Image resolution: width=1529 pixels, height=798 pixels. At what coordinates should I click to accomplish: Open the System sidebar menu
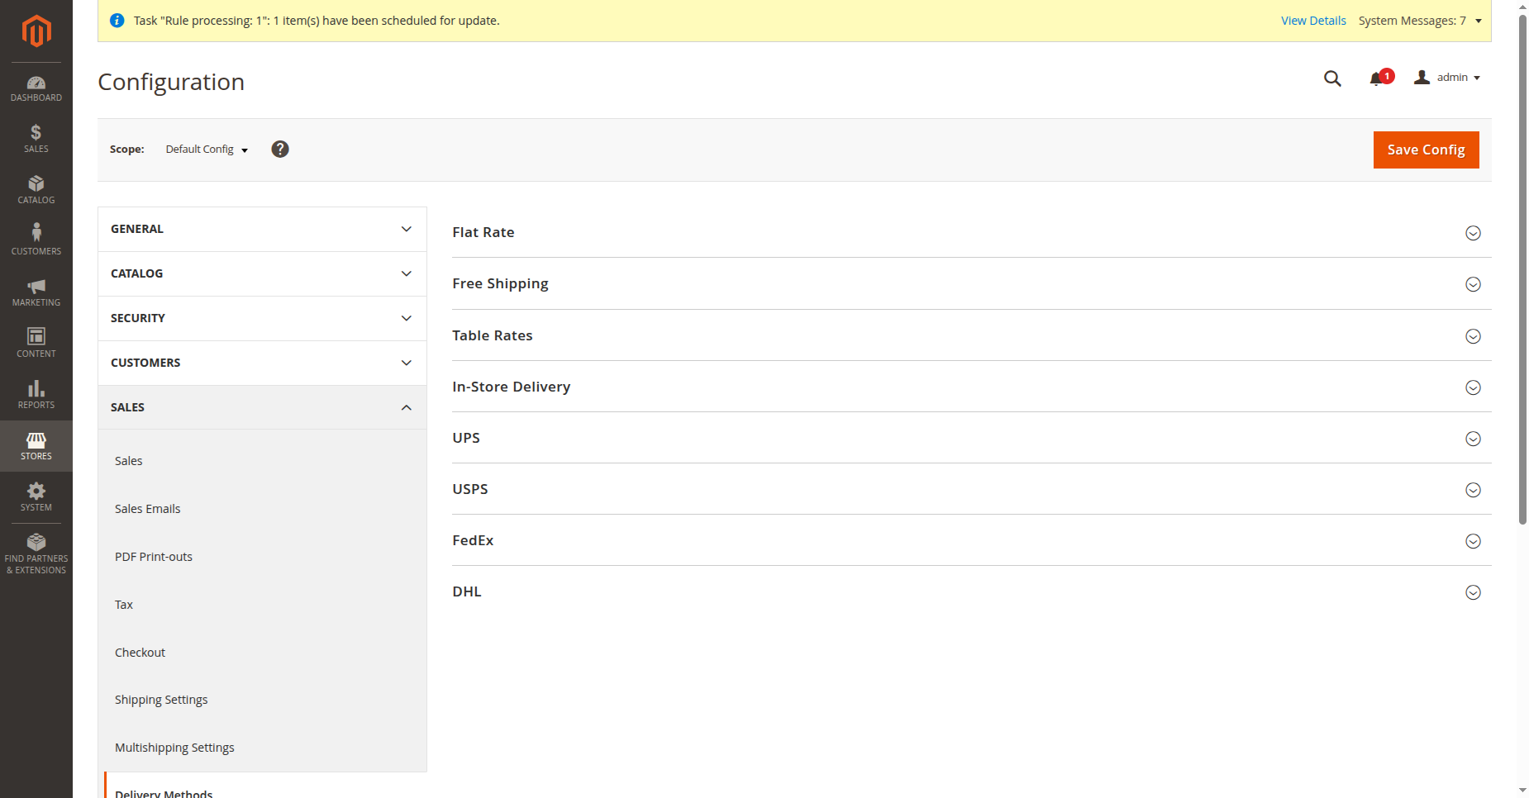click(x=36, y=497)
